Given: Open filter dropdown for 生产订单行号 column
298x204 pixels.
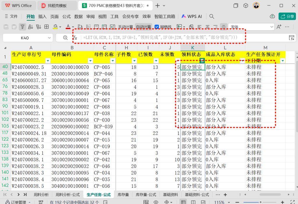Looking at the screenshot, I should (x=48, y=61).
